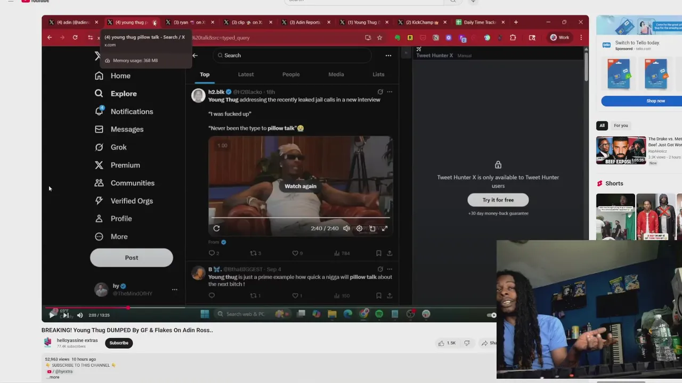682x383 pixels.
Task: Skip to next YouTube video
Action: (66, 315)
